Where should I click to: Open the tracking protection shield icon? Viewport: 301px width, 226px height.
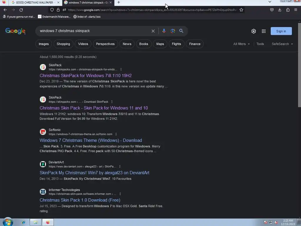[52, 10]
